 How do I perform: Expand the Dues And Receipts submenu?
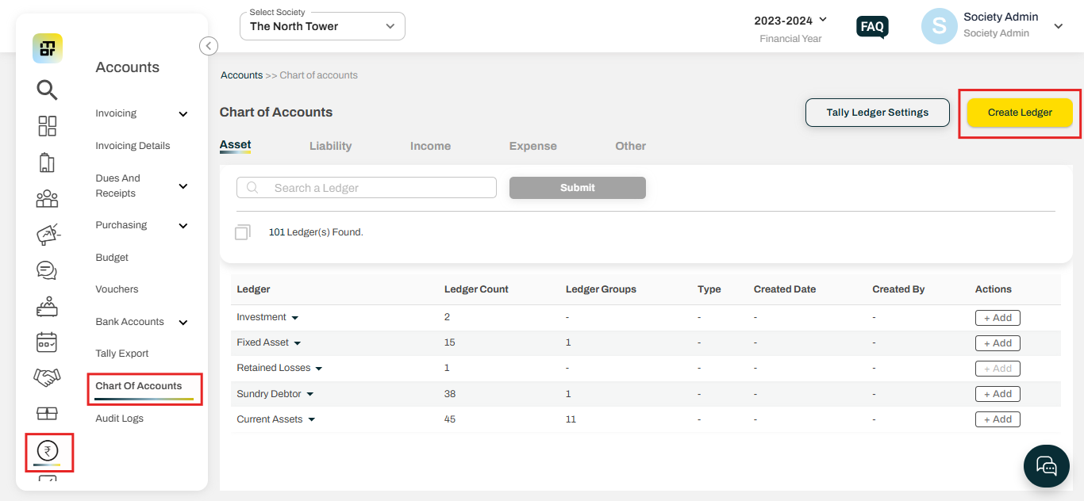click(x=183, y=186)
